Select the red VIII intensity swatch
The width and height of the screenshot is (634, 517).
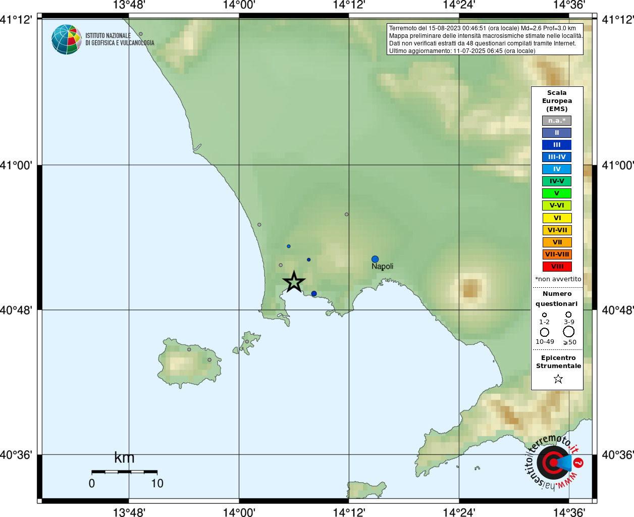pyautogui.click(x=557, y=267)
